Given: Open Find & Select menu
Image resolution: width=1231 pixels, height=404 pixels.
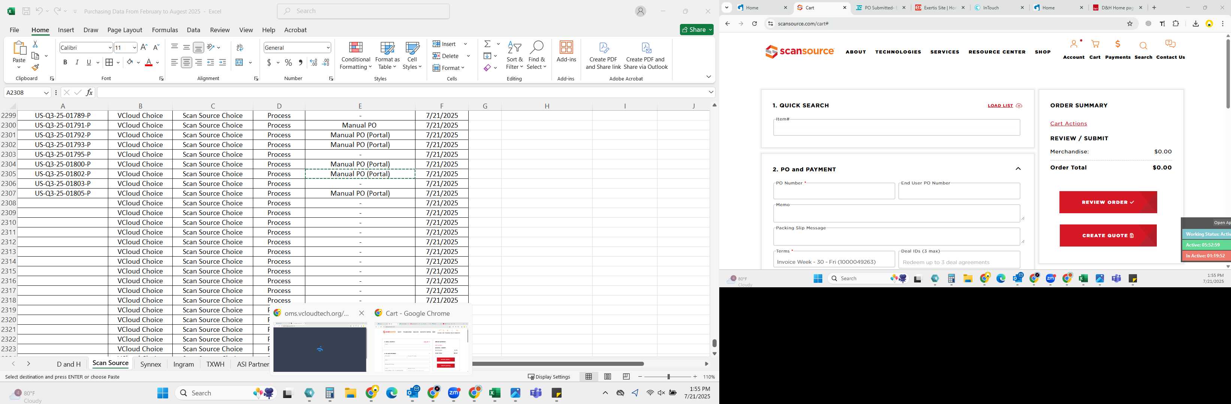Looking at the screenshot, I should coord(537,55).
